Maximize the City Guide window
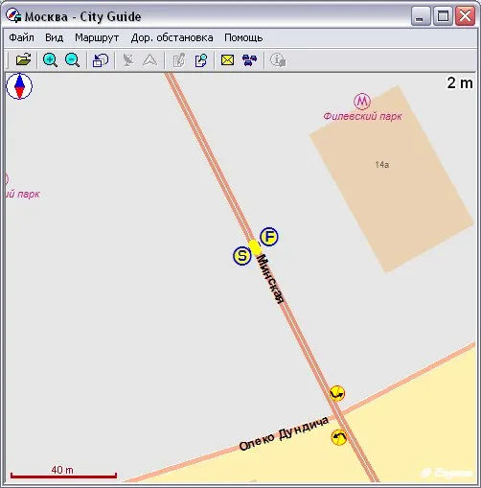The width and height of the screenshot is (481, 488). [443, 16]
